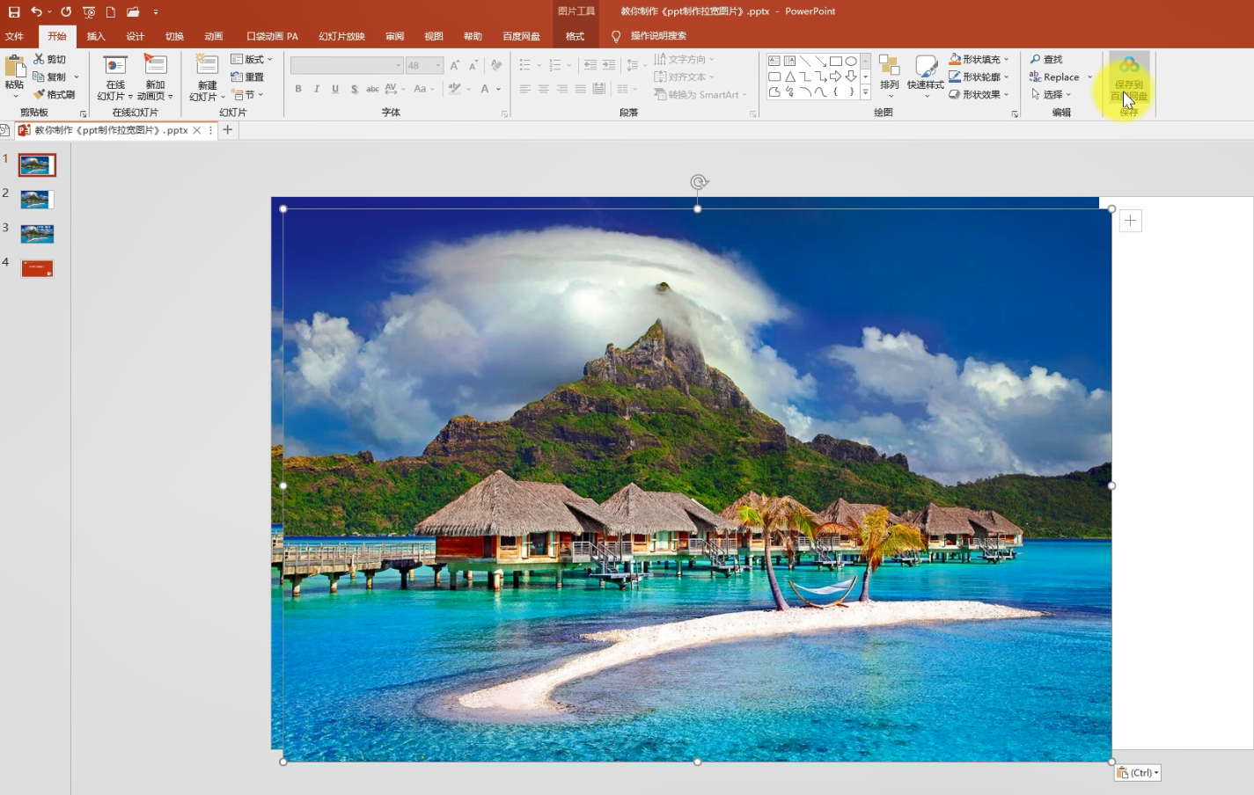The image size is (1254, 795).
Task: Select slide 2 thumbnail
Action: [36, 200]
